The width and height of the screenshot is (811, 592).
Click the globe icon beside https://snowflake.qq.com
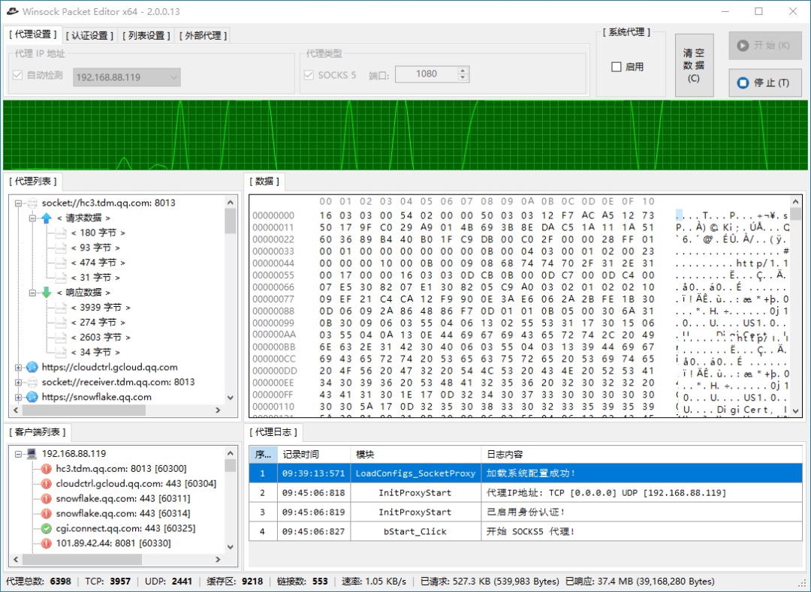31,397
